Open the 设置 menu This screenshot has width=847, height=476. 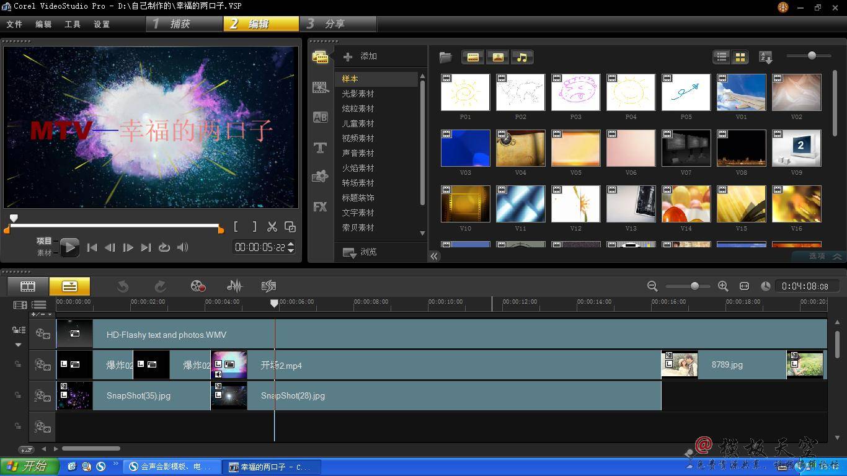coord(102,24)
